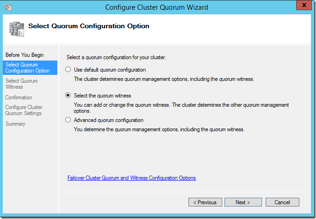The height and width of the screenshot is (219, 316).
Task: Open the Select Quorum Witness step
Action: pyautogui.click(x=22, y=84)
